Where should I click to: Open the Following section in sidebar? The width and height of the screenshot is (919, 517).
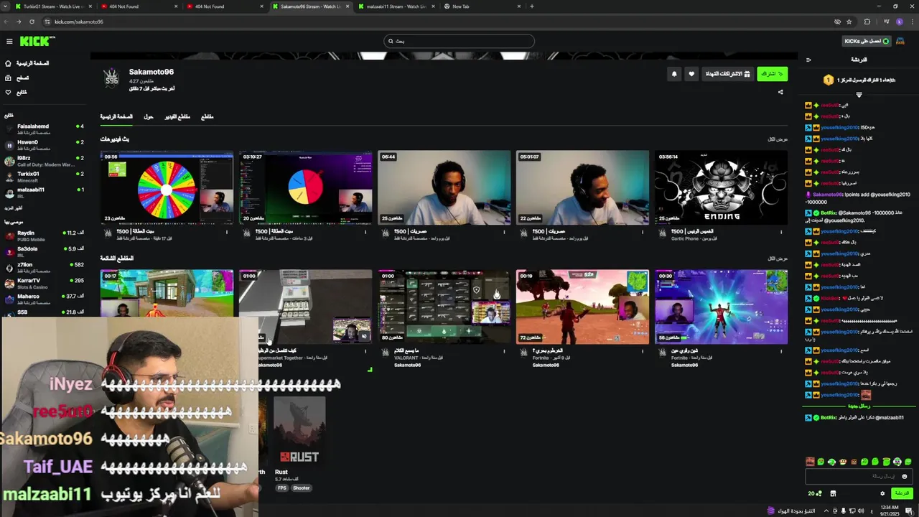coord(16,92)
